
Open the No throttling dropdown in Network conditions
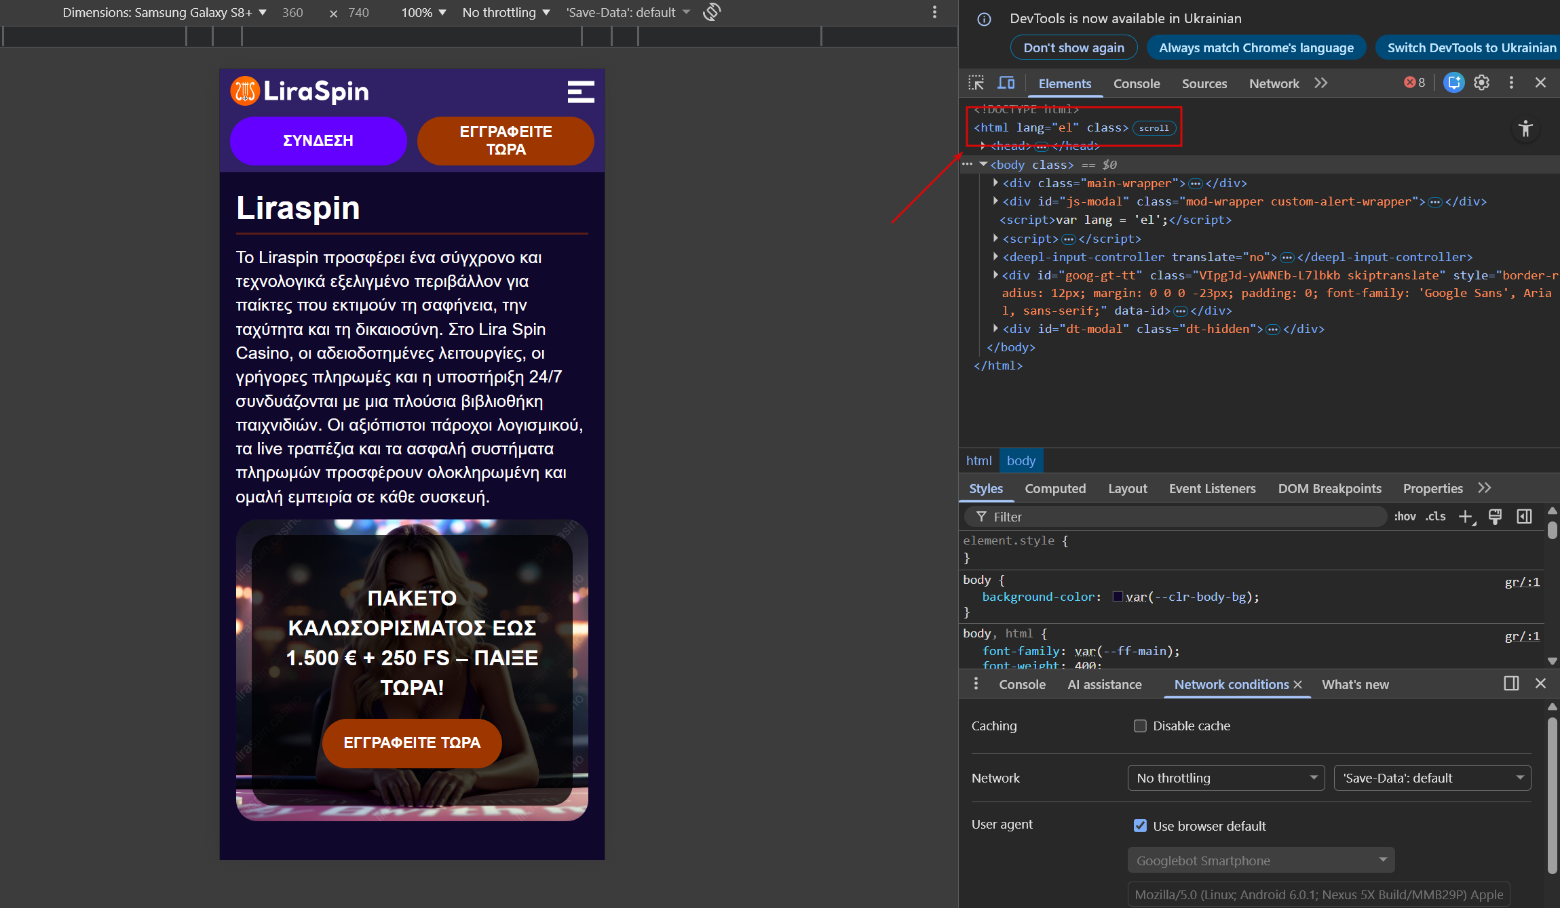[1225, 778]
